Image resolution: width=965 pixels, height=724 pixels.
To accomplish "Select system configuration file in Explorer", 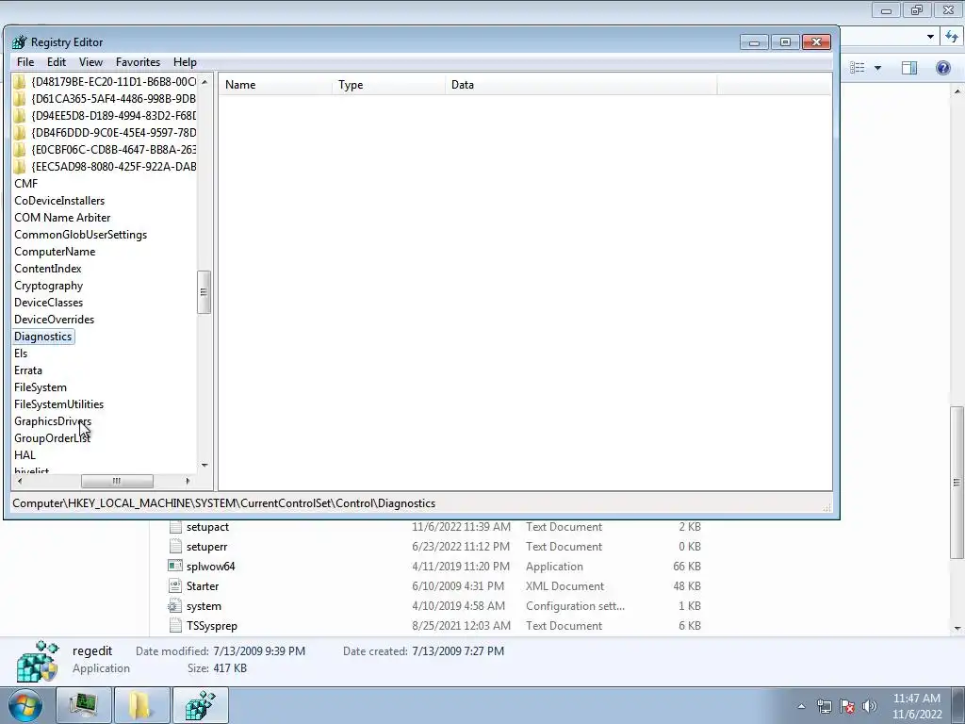I will coord(204,606).
